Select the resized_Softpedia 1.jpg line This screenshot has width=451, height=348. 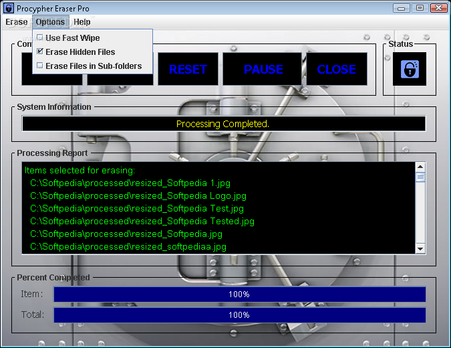pos(130,183)
